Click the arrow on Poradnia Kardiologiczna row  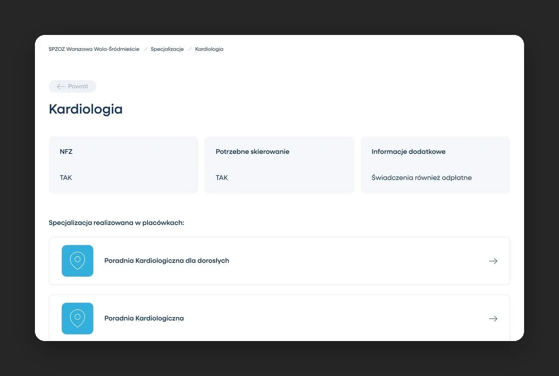tap(493, 319)
